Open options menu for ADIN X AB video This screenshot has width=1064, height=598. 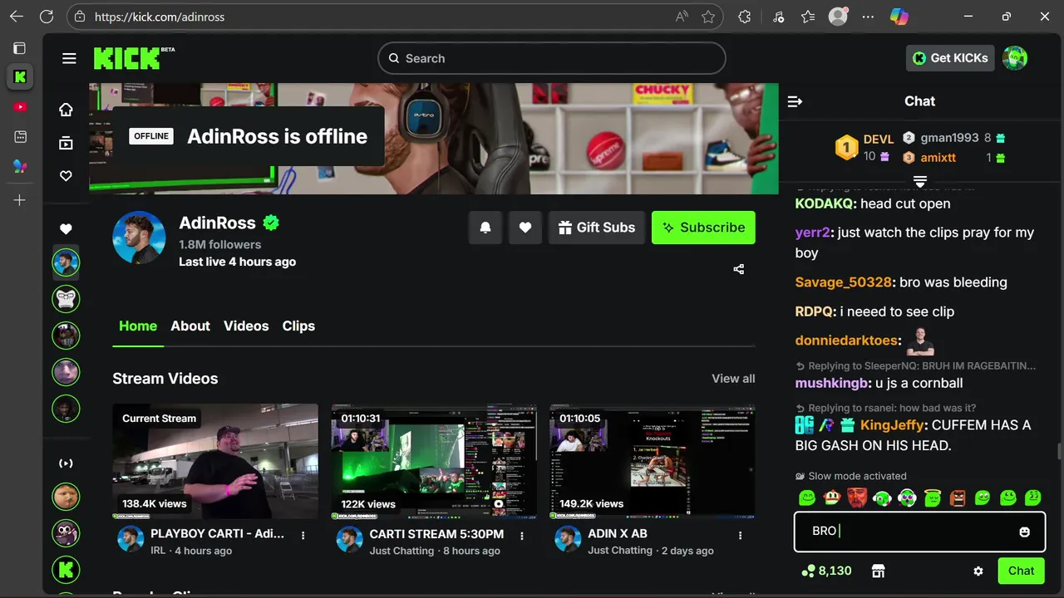pyautogui.click(x=741, y=536)
